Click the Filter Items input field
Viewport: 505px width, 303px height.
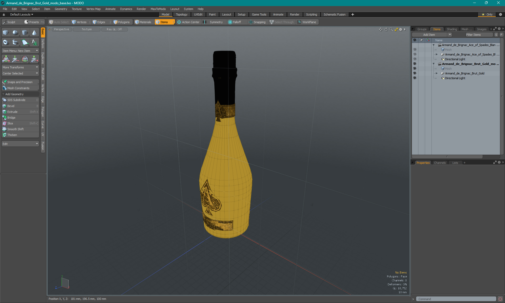click(479, 35)
